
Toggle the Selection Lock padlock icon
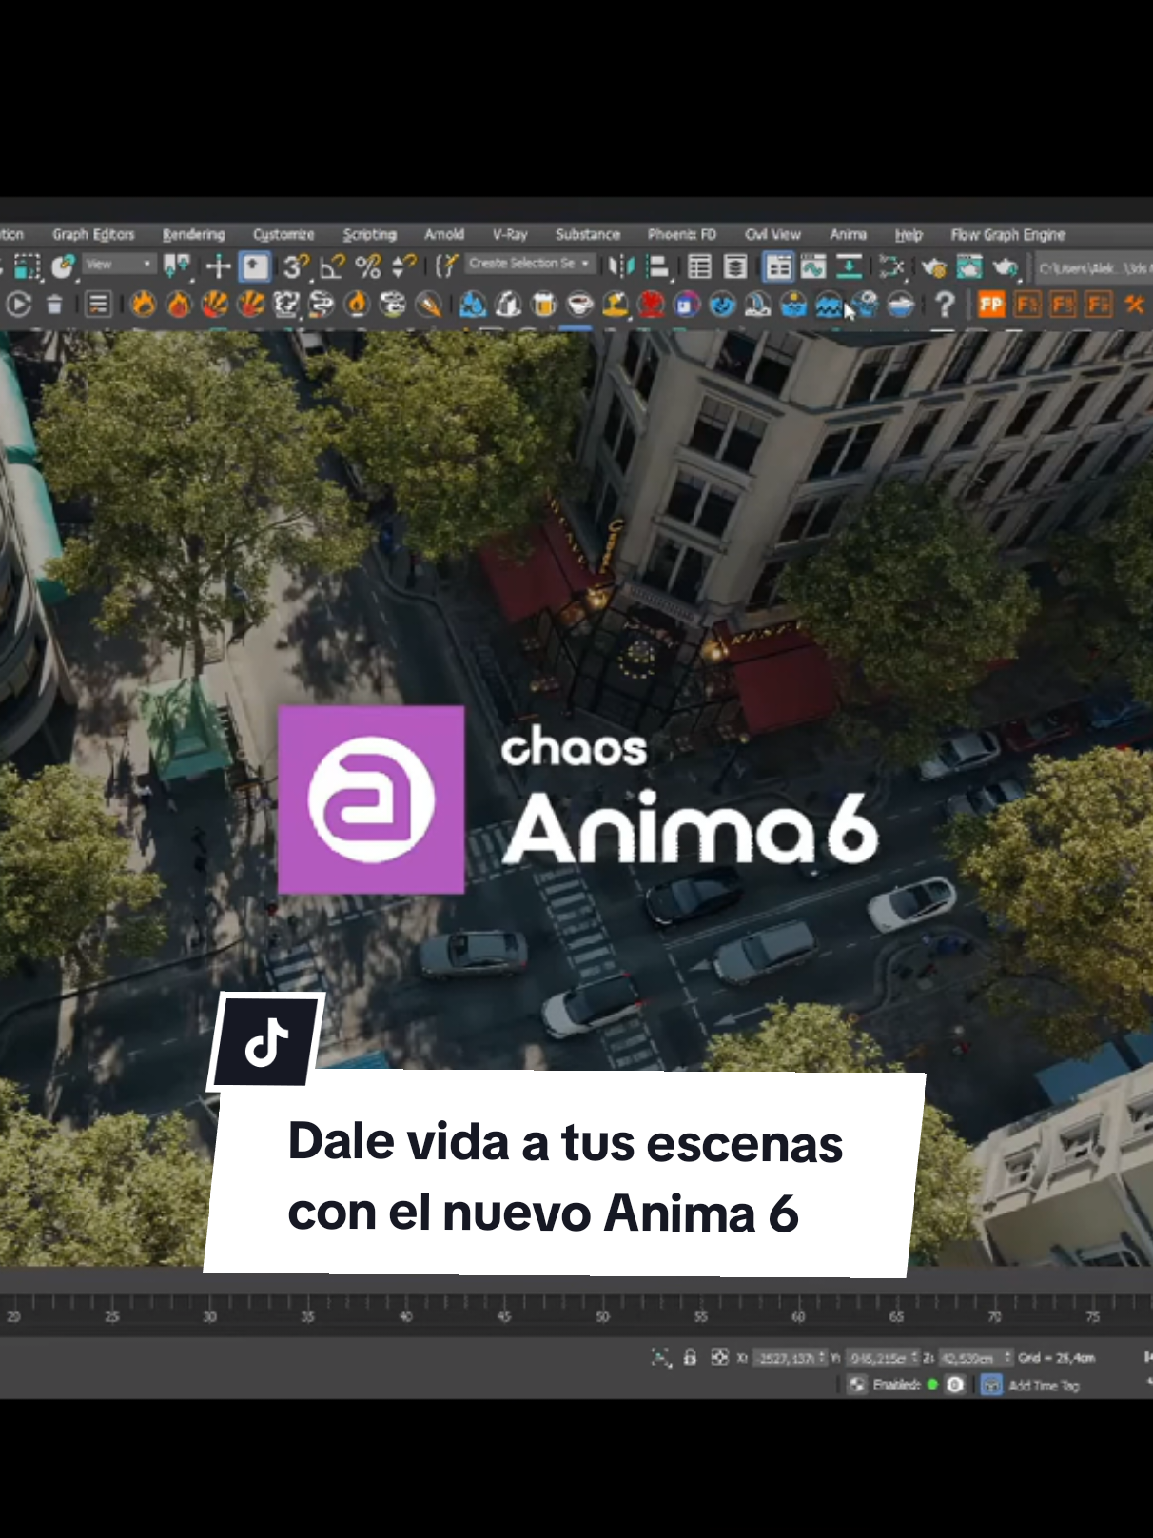coord(690,1357)
